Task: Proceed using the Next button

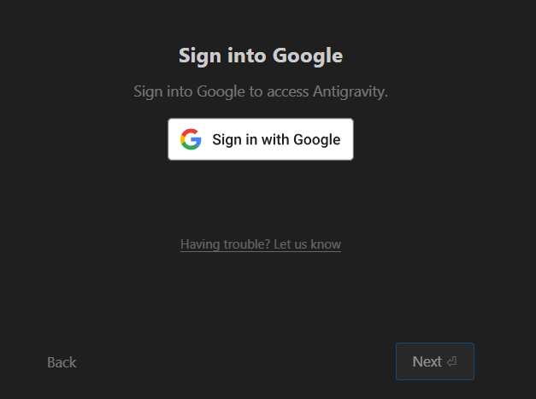Action: (434, 361)
